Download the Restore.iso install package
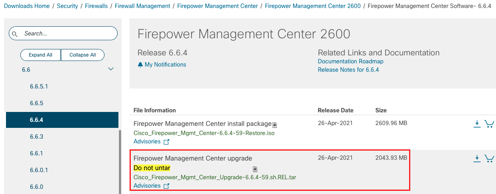496x194 pixels. (x=477, y=124)
